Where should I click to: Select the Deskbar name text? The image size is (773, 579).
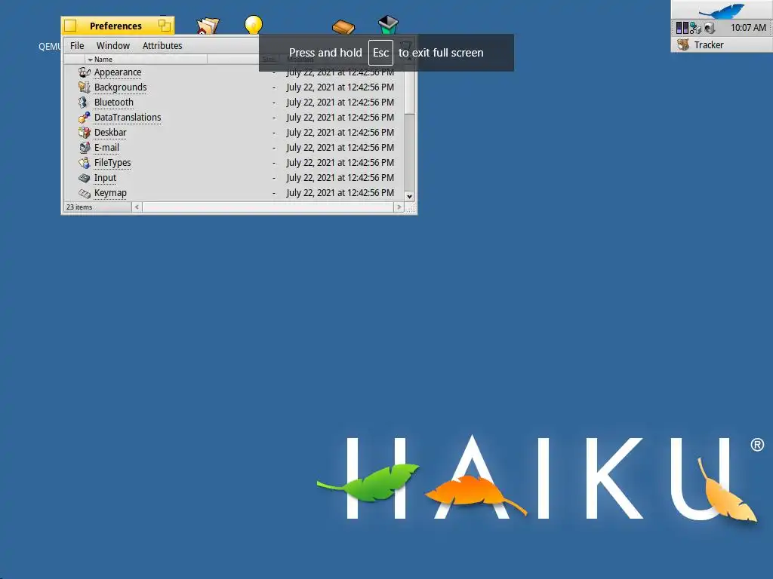(x=110, y=133)
